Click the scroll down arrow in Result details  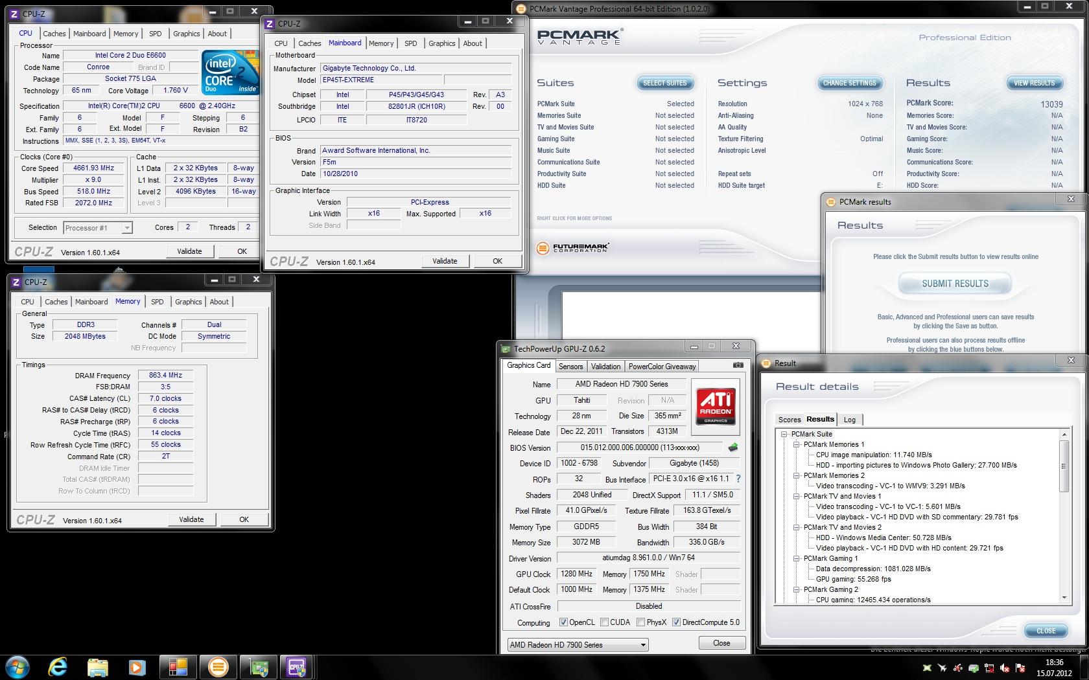click(x=1064, y=598)
